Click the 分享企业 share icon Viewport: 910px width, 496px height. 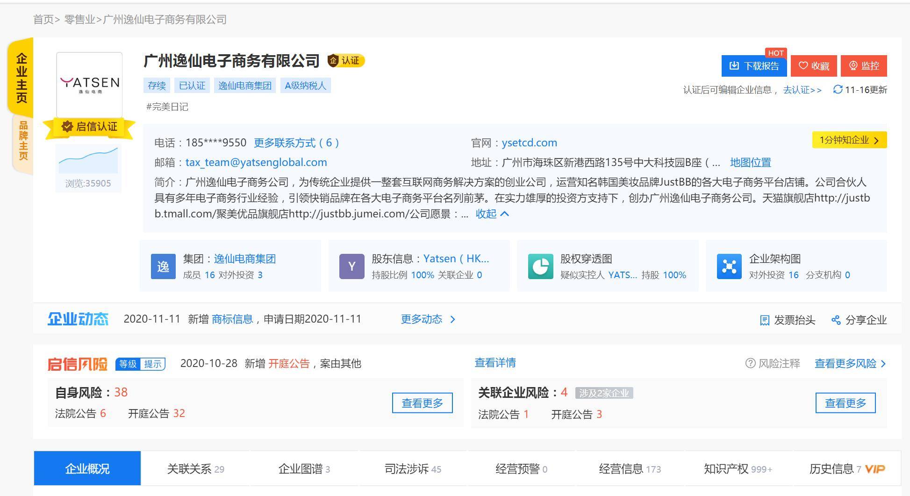pos(836,320)
